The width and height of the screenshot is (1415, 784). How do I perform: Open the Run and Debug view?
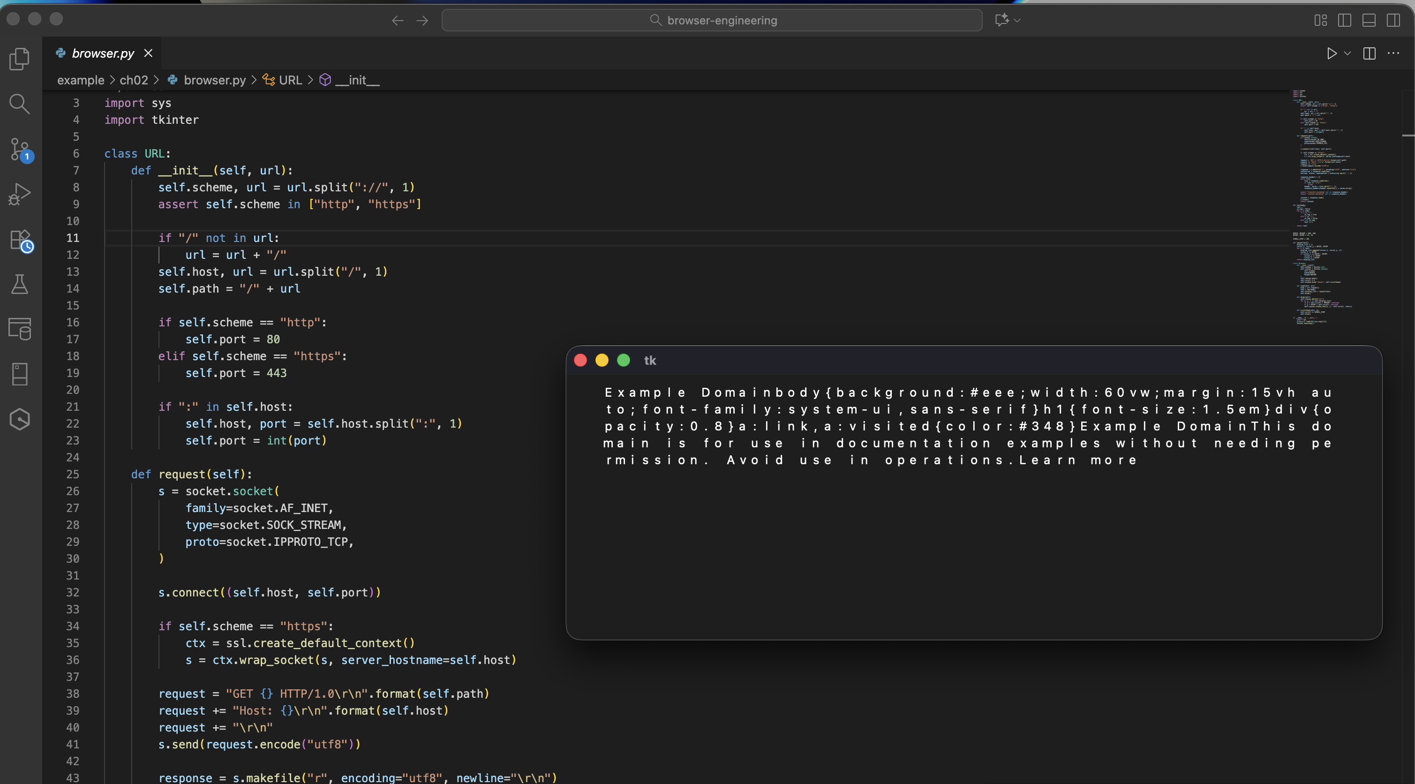[20, 194]
